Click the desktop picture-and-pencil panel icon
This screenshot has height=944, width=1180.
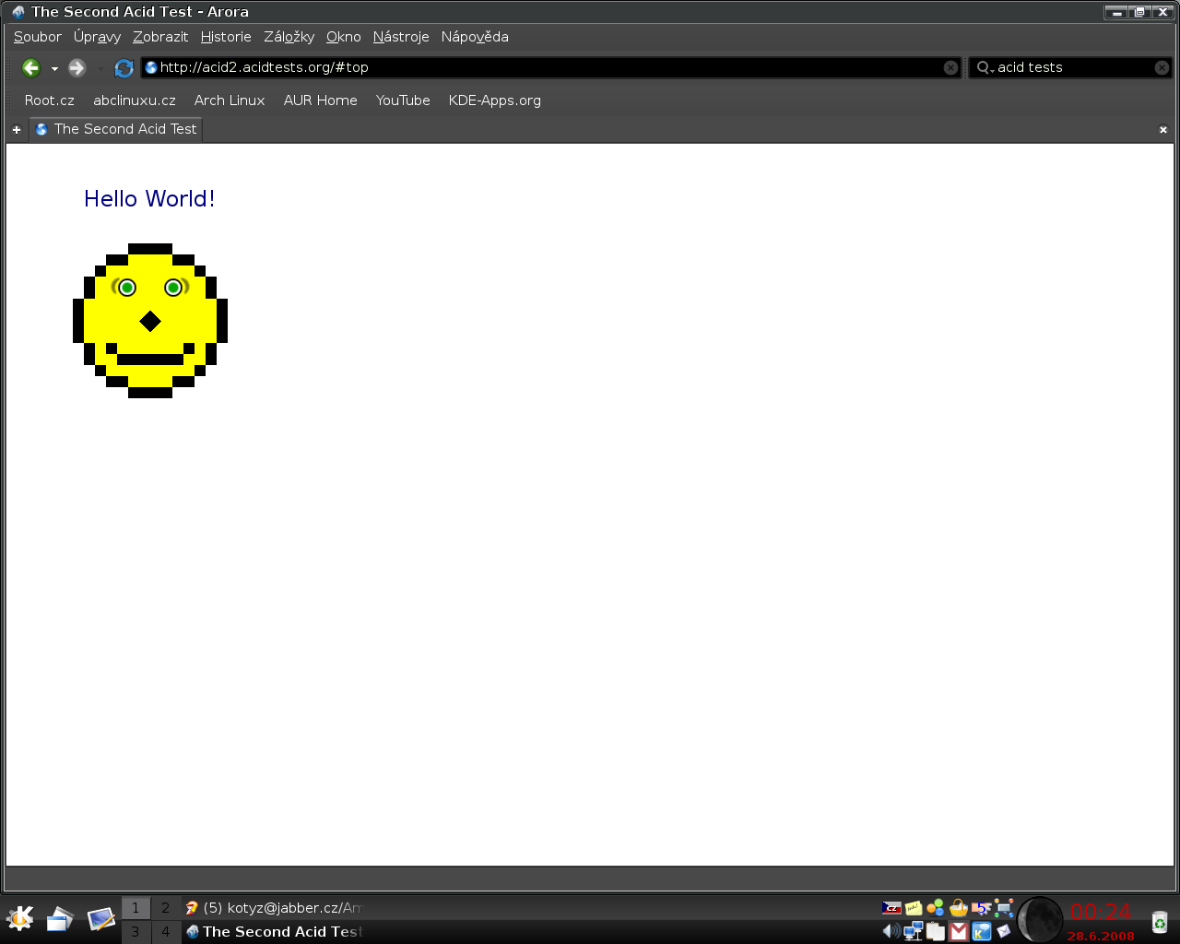click(x=100, y=919)
